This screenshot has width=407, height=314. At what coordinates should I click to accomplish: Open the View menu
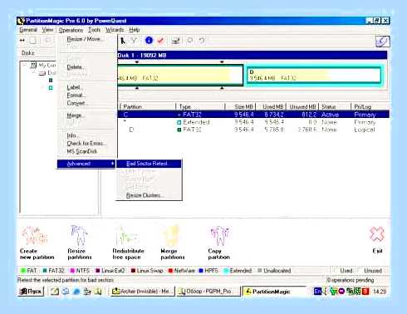tap(47, 30)
